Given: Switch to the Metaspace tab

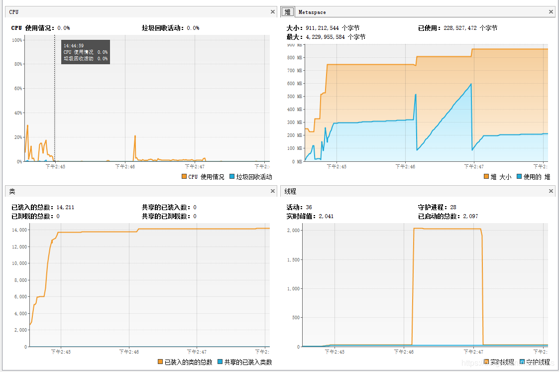Looking at the screenshot, I should click(x=312, y=12).
